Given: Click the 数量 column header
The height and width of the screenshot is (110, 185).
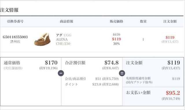Looking at the screenshot, I should click(x=143, y=21).
